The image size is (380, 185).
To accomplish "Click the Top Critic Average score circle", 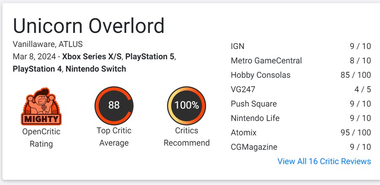I will (x=114, y=105).
